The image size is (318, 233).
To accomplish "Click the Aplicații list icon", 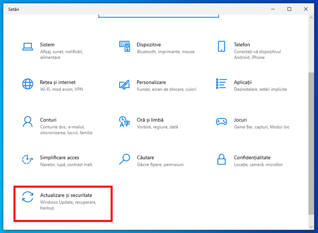I will point(221,84).
